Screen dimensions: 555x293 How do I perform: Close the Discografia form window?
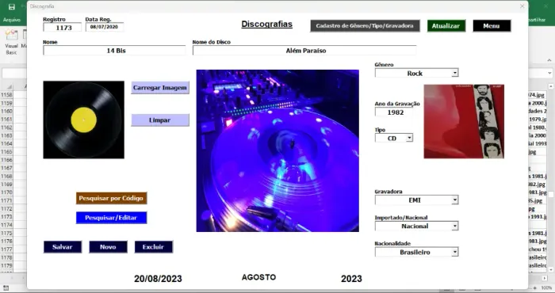point(522,6)
